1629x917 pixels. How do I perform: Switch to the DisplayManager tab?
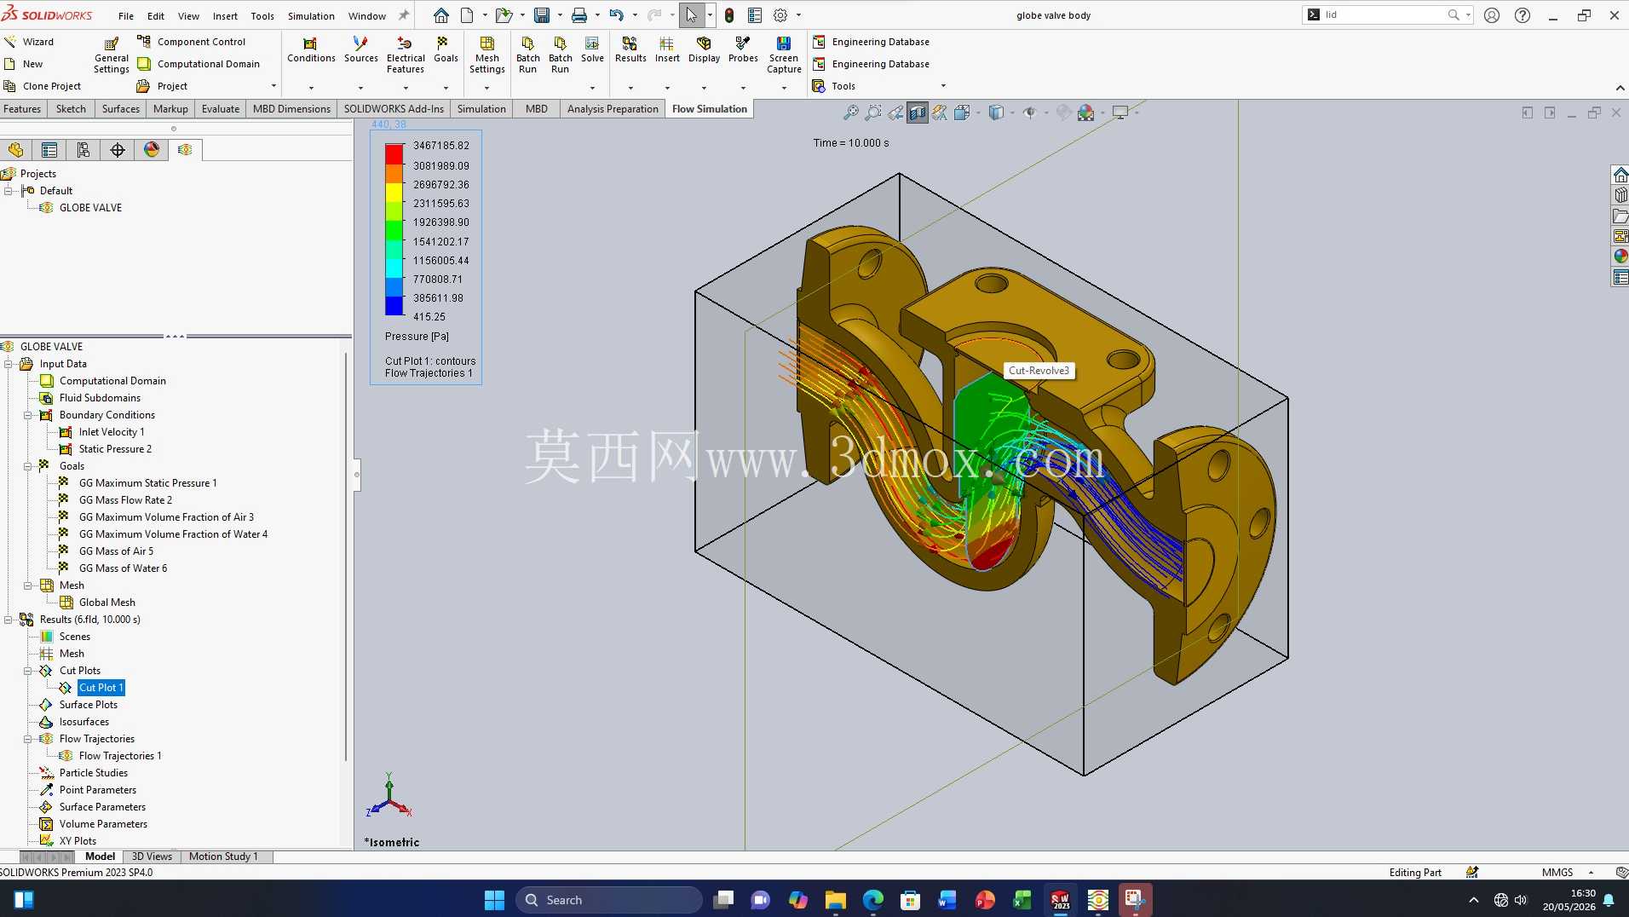coord(152,150)
